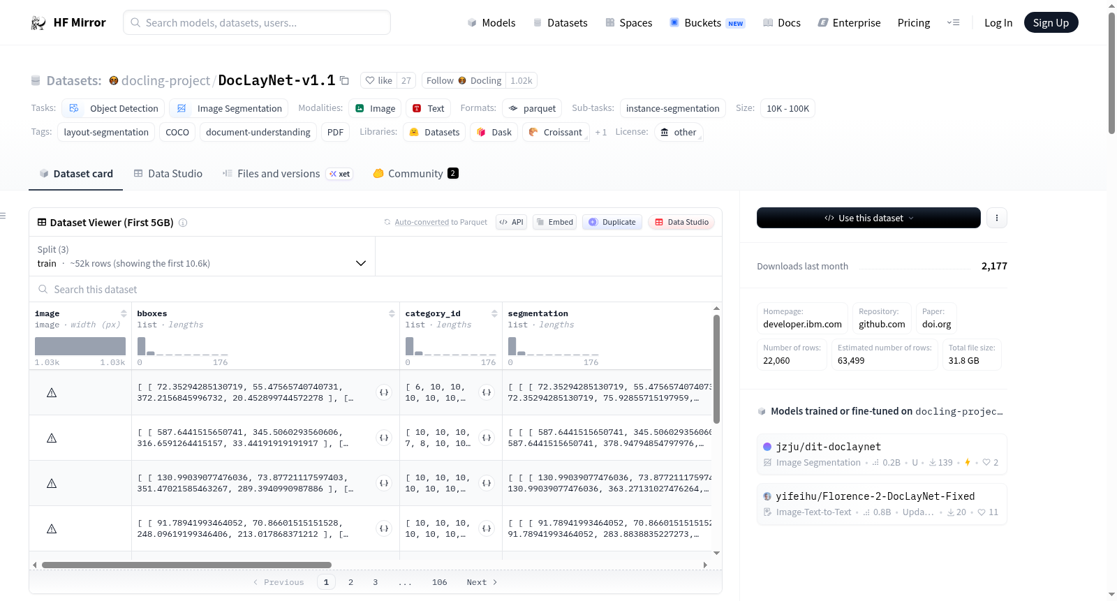Open Docs in the top navigation
Image resolution: width=1117 pixels, height=601 pixels.
(x=782, y=23)
